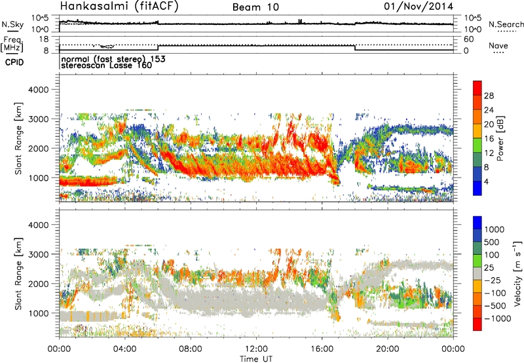Pick the dark green velocity colorbar segment
Viewport: 524px width, 363px height.
477,249
